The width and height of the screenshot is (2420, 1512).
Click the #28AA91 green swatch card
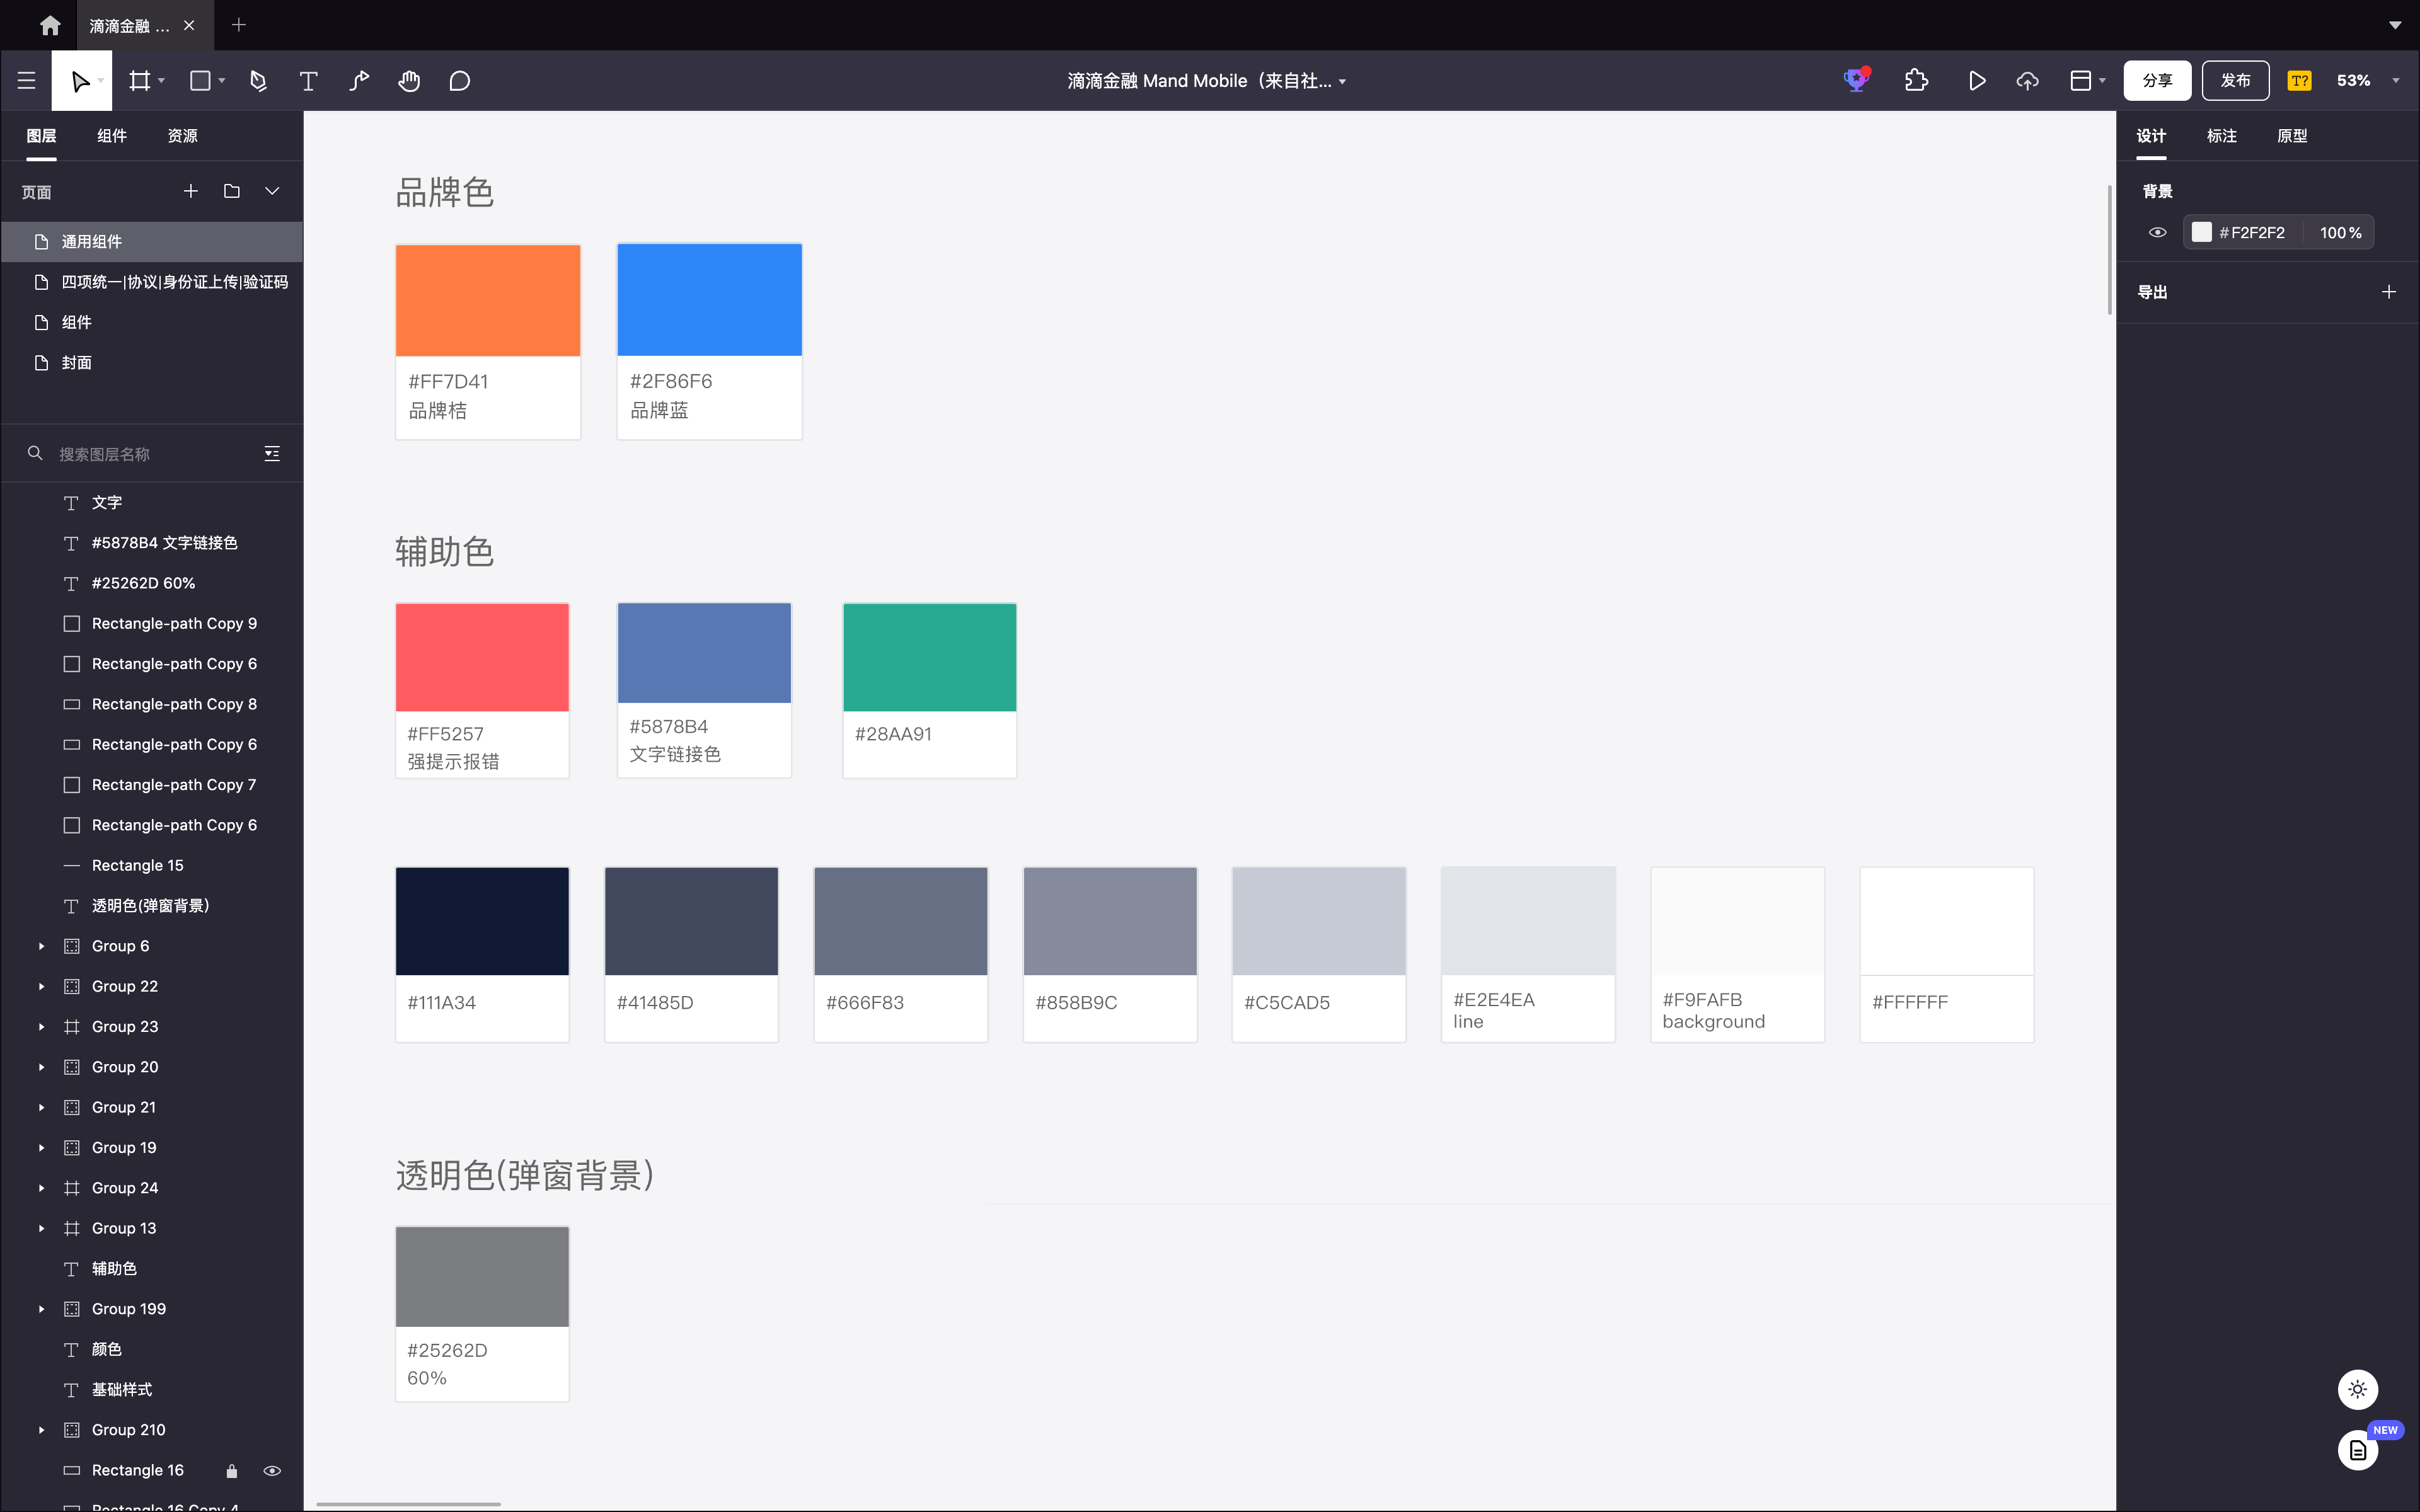tap(929, 690)
